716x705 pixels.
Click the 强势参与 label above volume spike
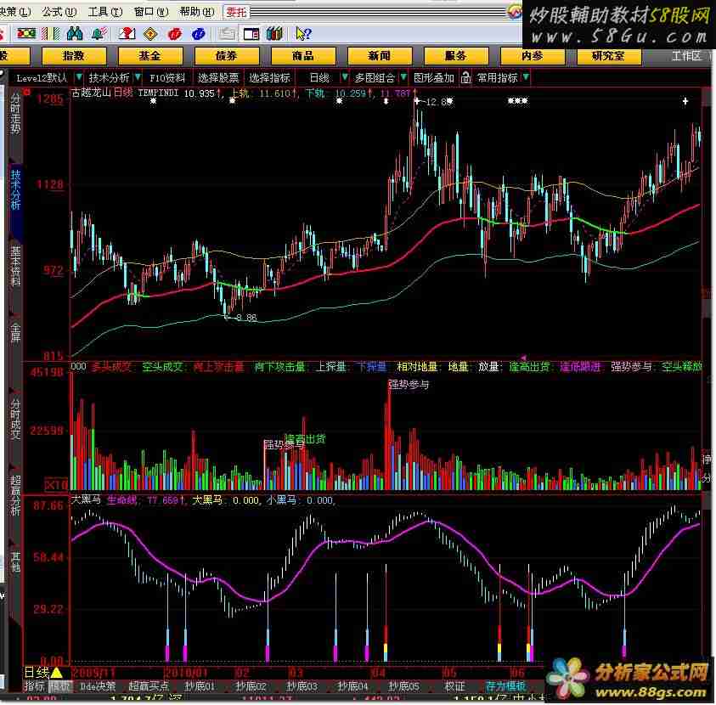tap(409, 385)
